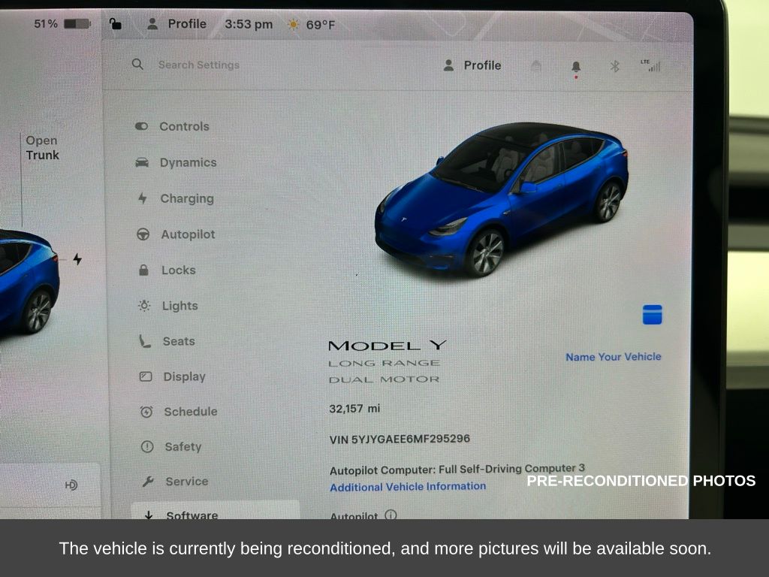Viewport: 769px width, 577px height.
Task: Tap the search magnifier icon
Action: pyautogui.click(x=138, y=65)
